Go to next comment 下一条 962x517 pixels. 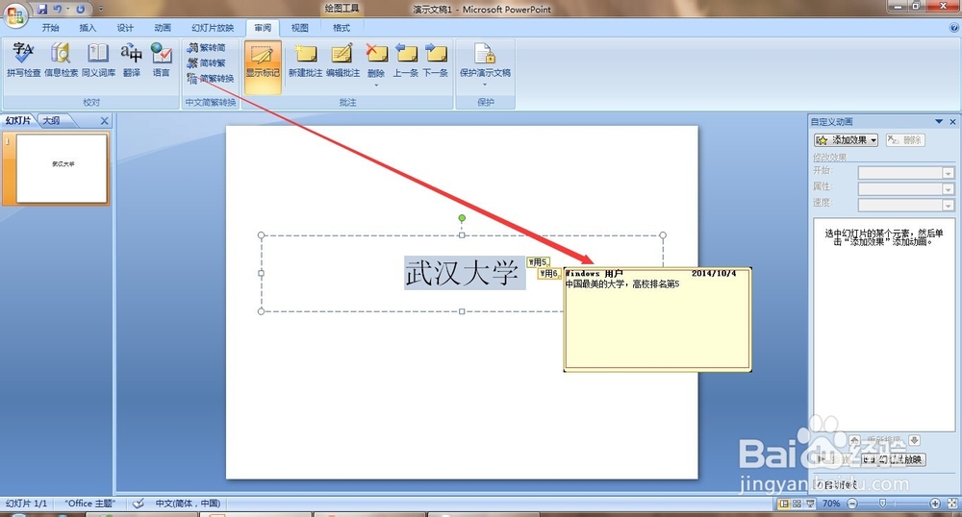435,61
